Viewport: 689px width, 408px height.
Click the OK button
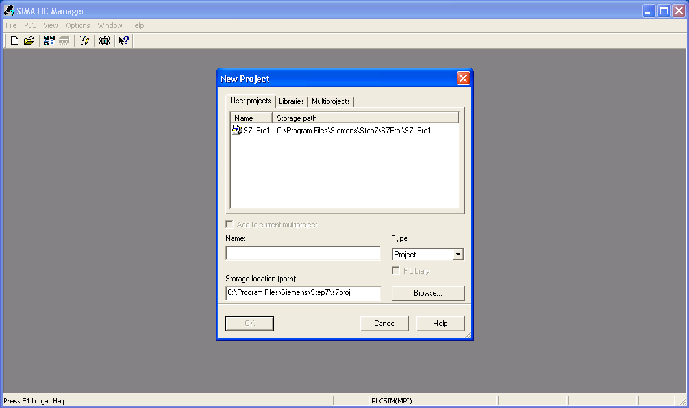point(249,324)
